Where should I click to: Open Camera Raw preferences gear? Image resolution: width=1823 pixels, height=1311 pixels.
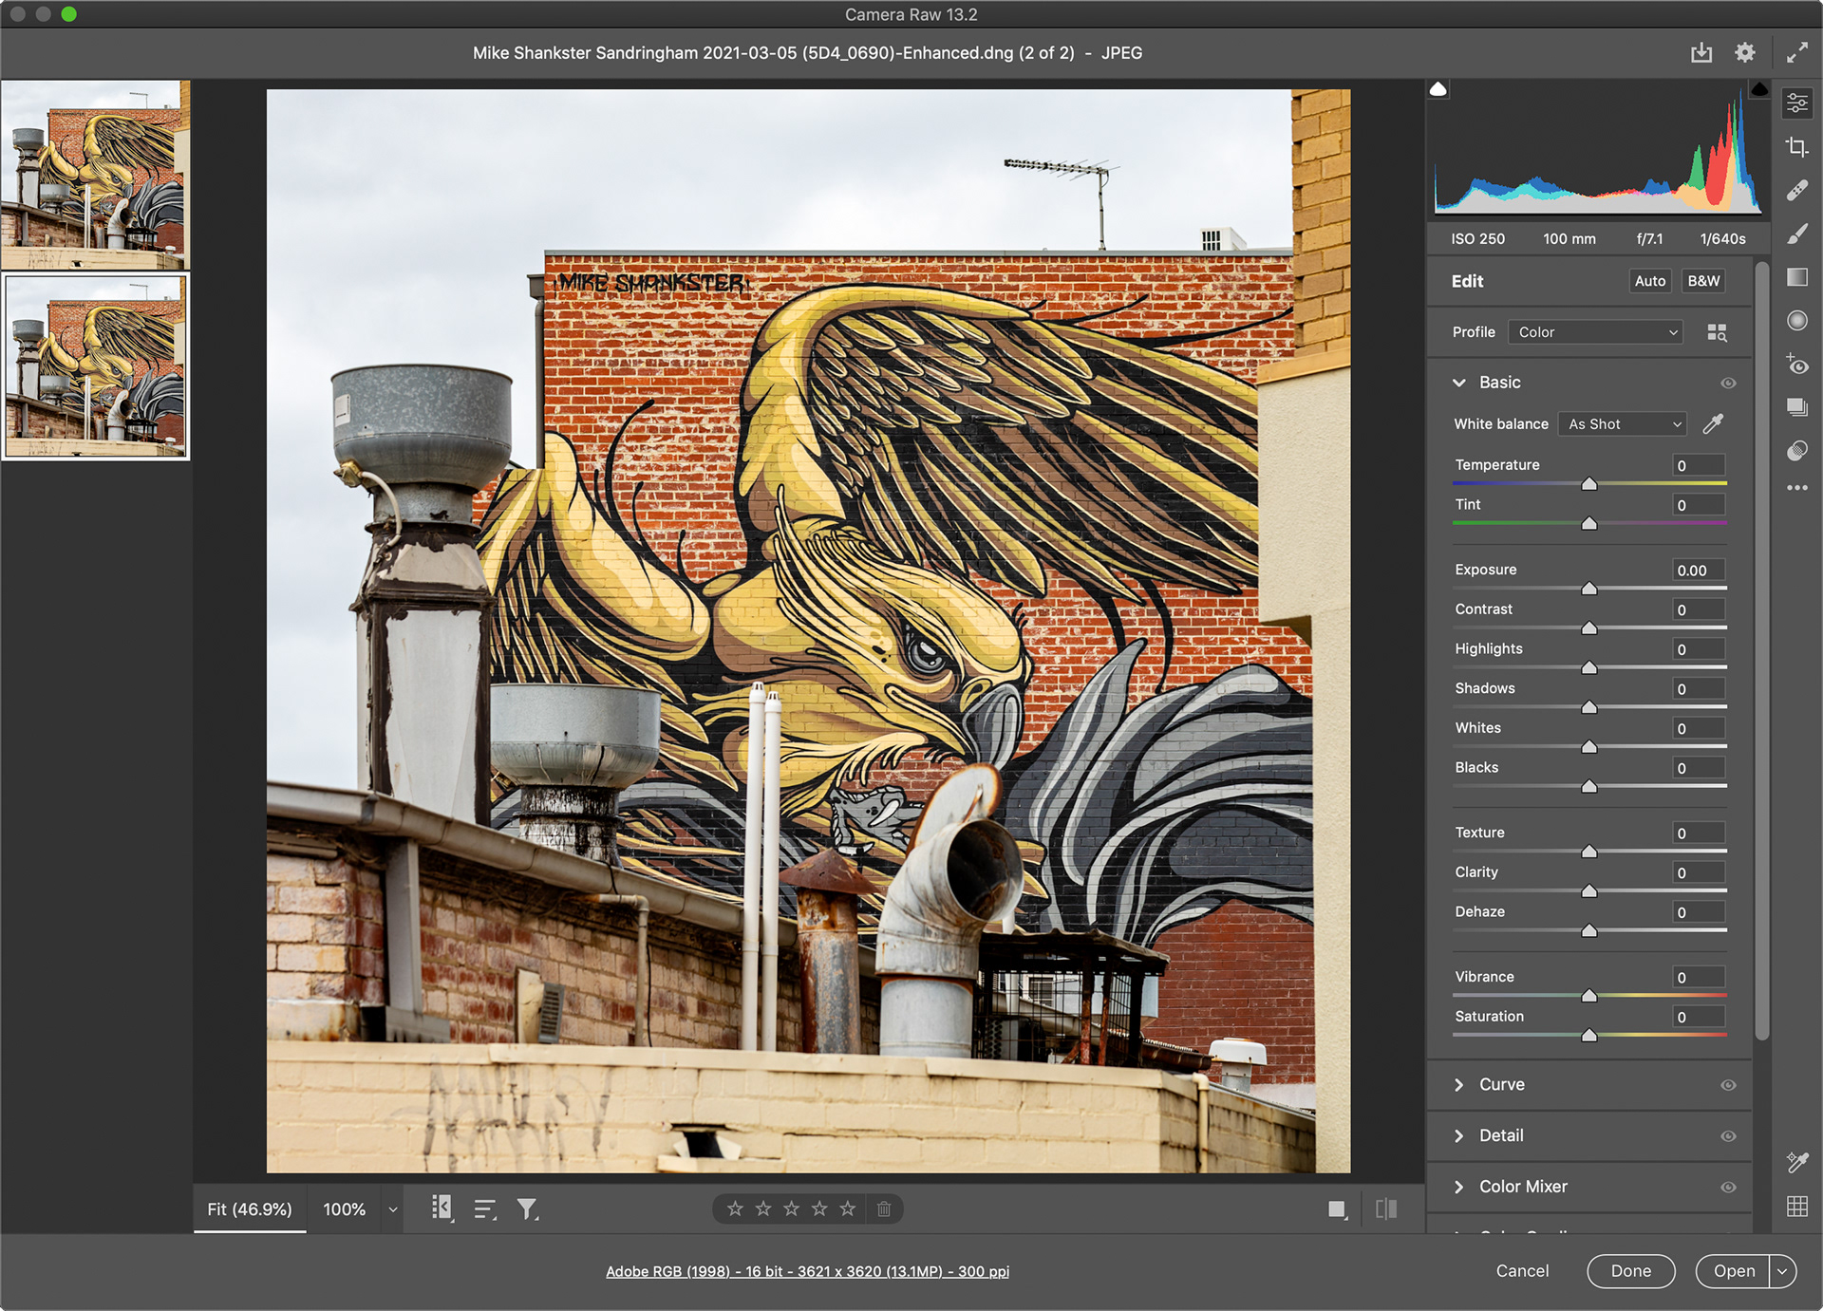coord(1744,53)
